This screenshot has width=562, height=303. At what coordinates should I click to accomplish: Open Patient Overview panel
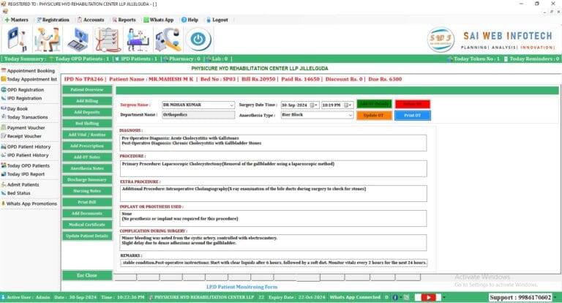point(87,89)
